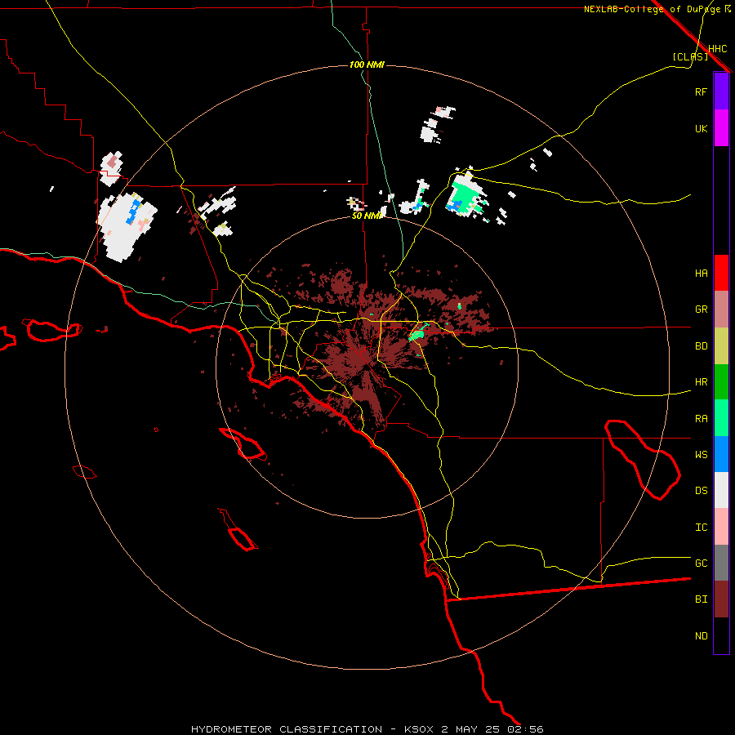The height and width of the screenshot is (735, 735).
Task: Click the GR legend label
Action: 701,310
